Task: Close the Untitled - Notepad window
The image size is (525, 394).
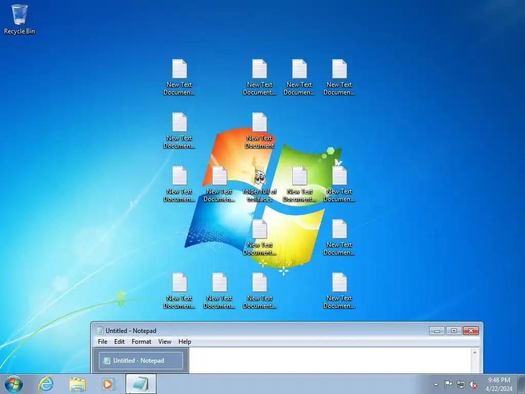Action: [471, 331]
